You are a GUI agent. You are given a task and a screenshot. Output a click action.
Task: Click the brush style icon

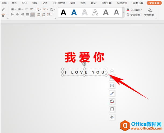tap(112, 93)
